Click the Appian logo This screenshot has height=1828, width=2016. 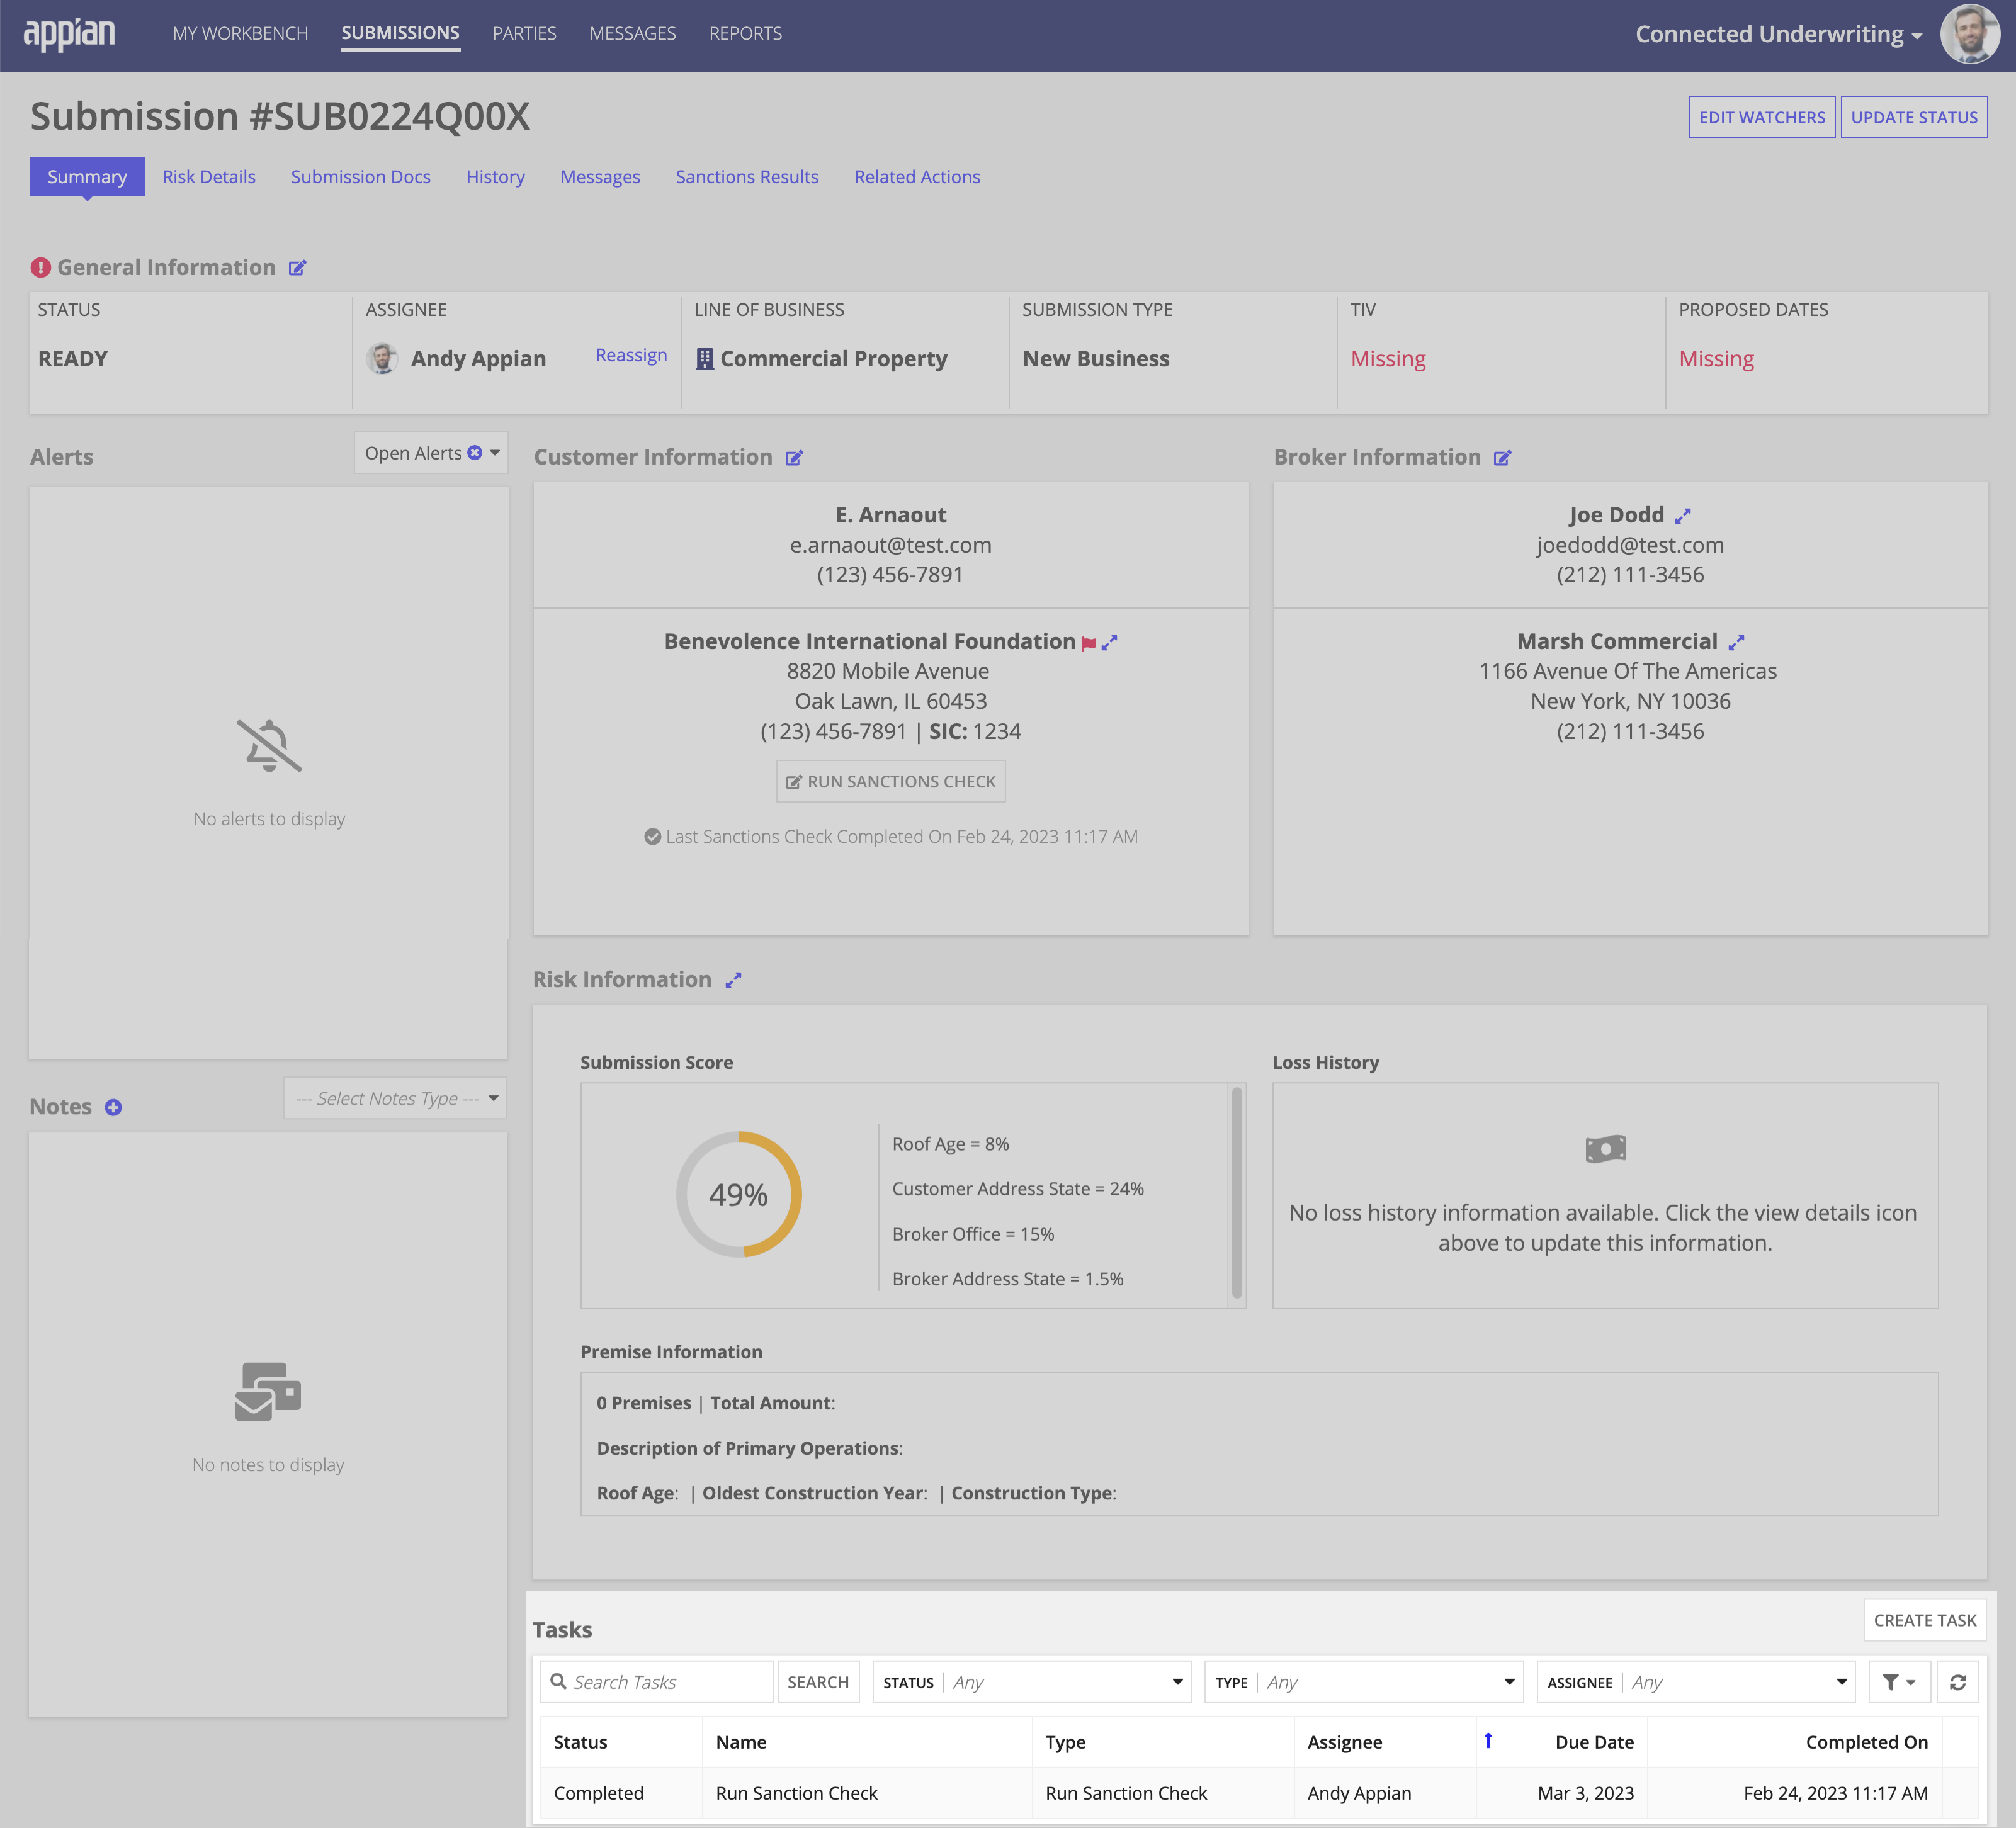(x=69, y=34)
